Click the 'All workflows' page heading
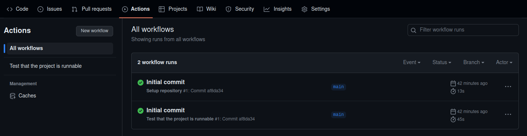 pyautogui.click(x=152, y=29)
